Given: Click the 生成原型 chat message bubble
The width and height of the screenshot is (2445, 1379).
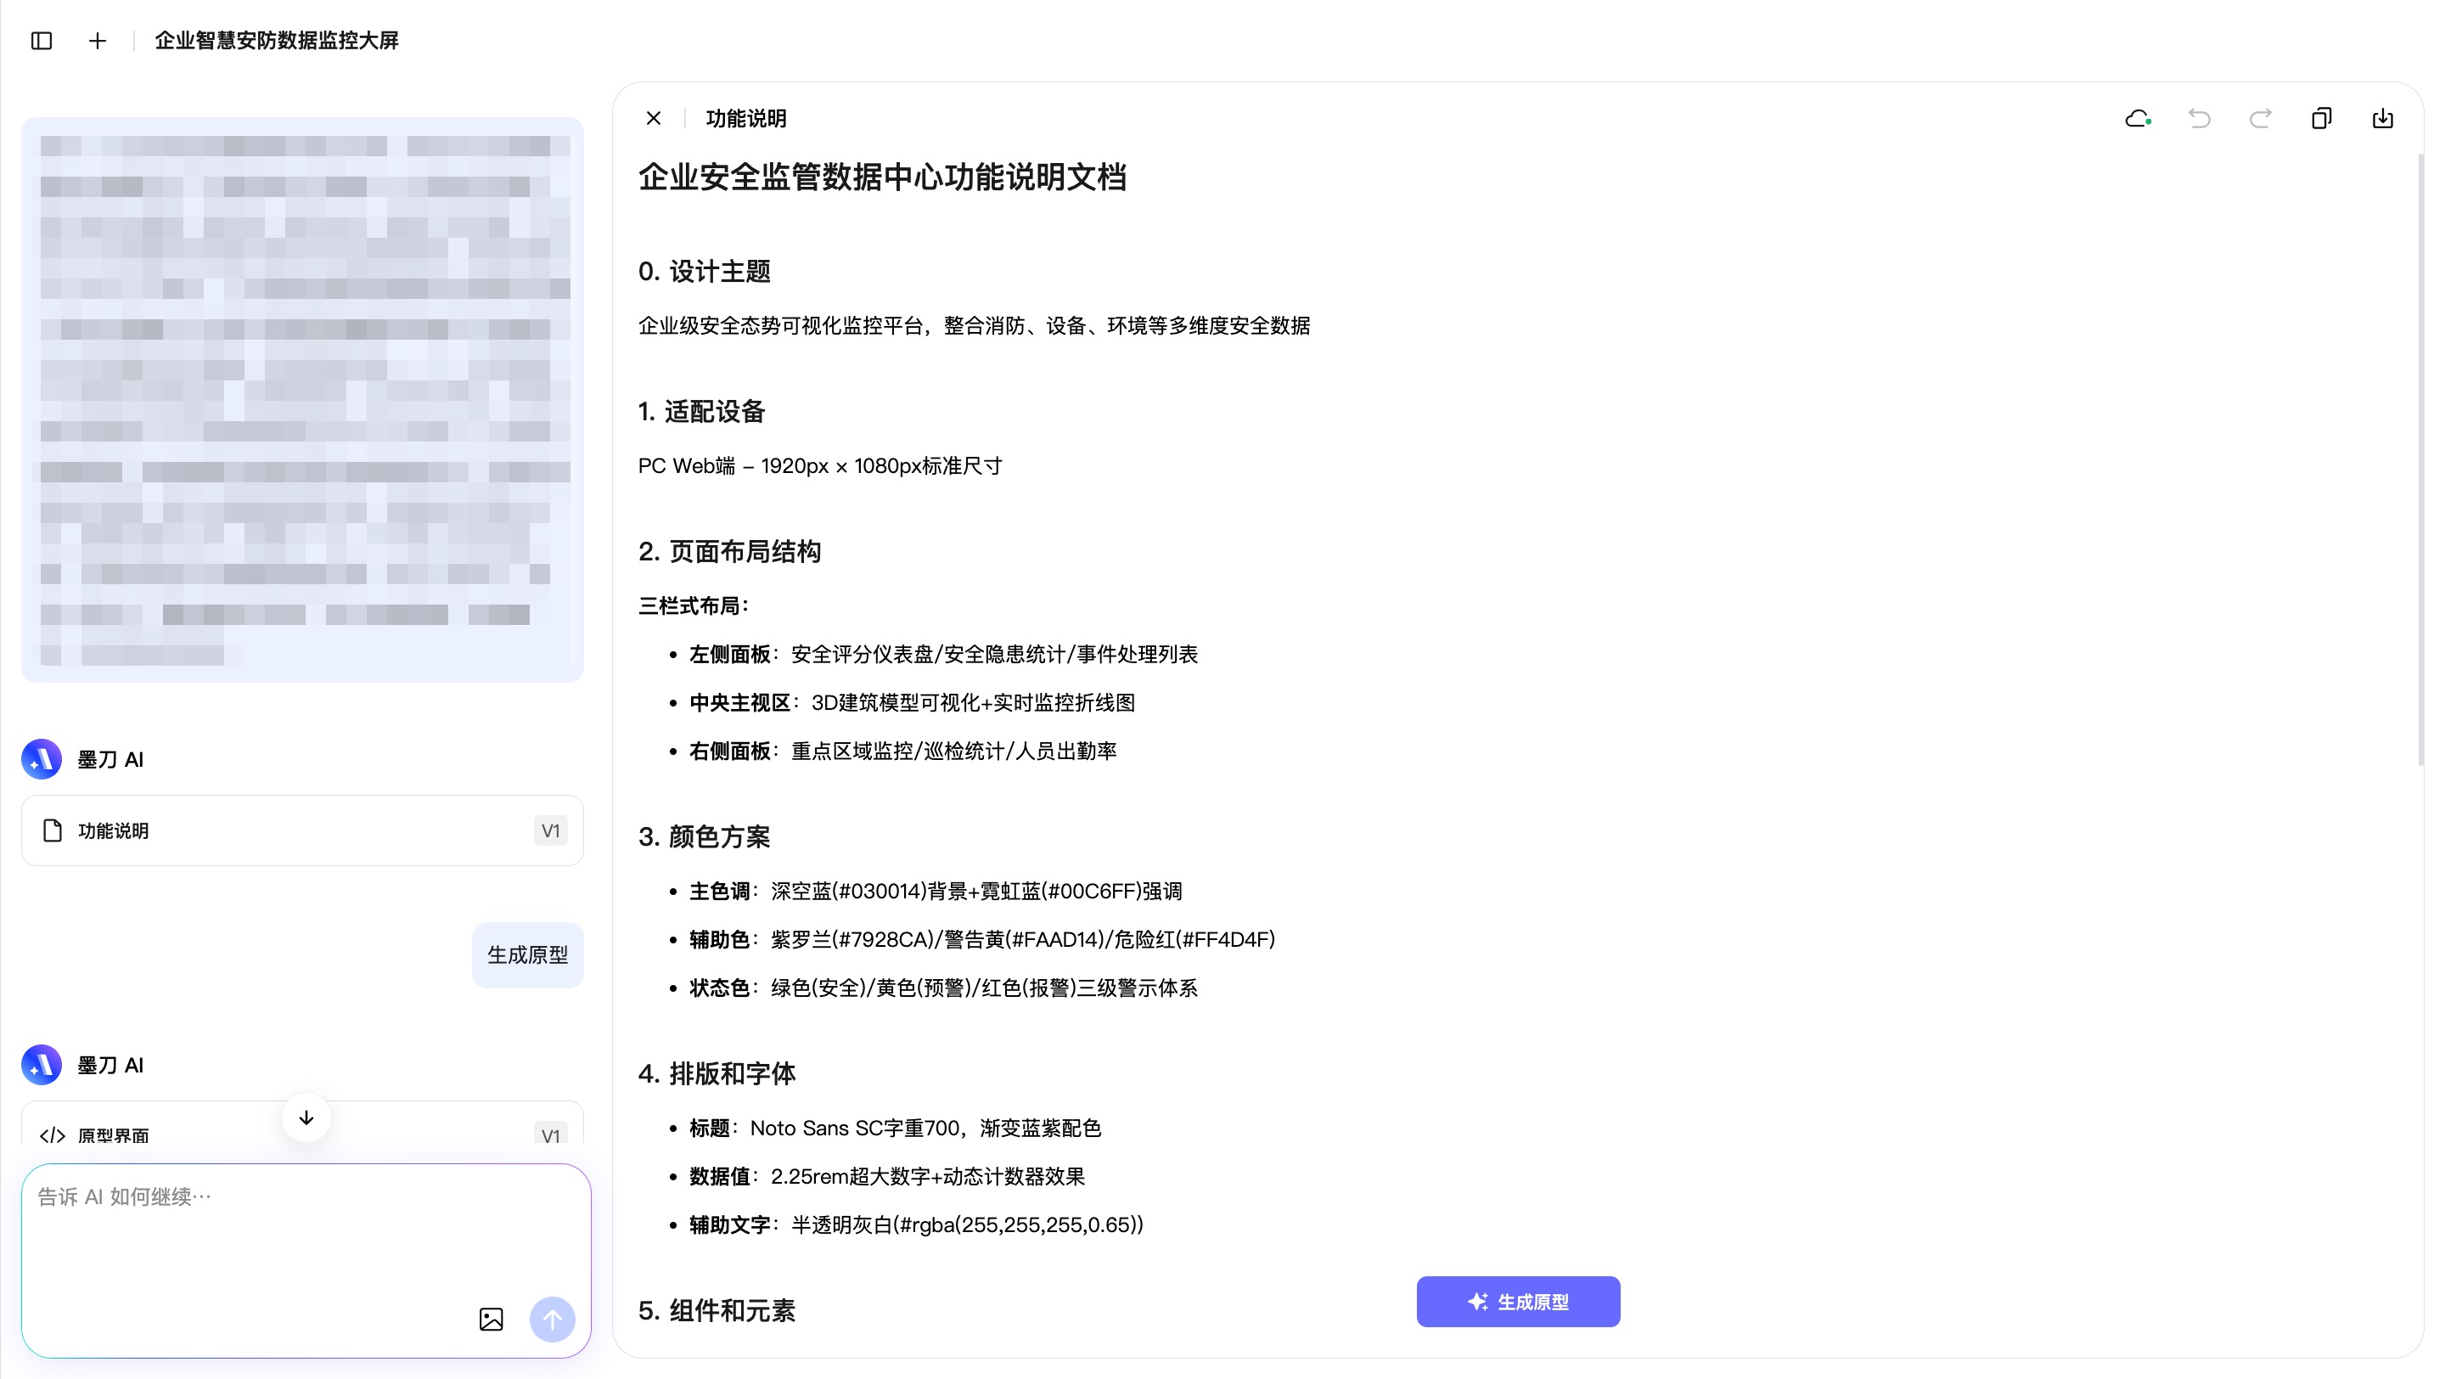Looking at the screenshot, I should click(526, 954).
